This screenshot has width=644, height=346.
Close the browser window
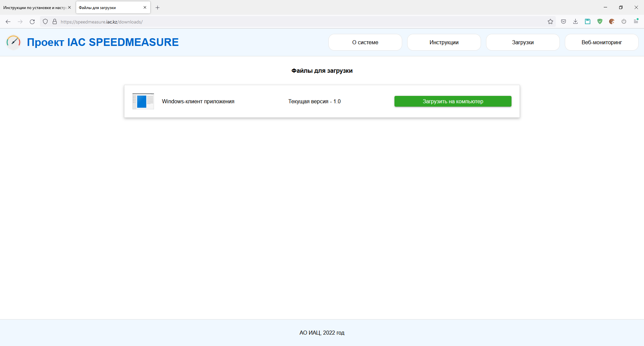click(x=636, y=7)
